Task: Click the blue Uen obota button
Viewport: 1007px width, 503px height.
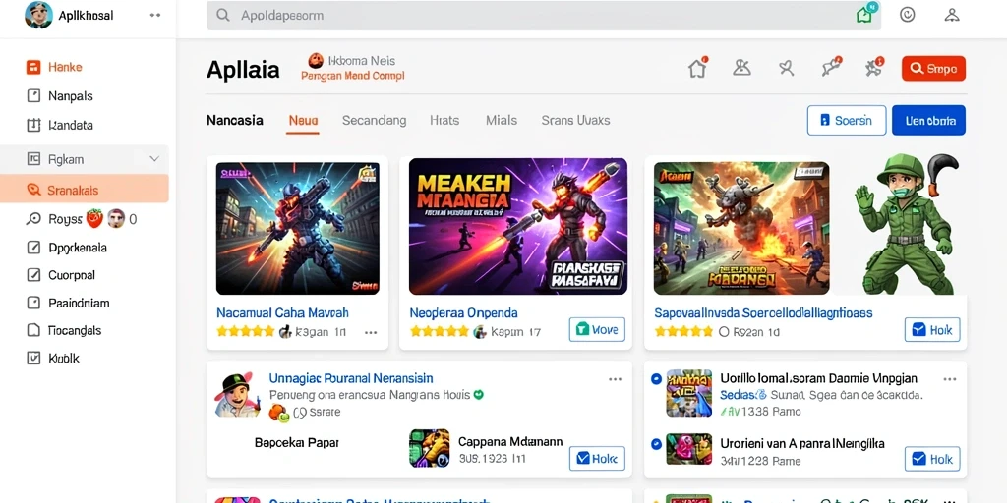Action: tap(928, 120)
